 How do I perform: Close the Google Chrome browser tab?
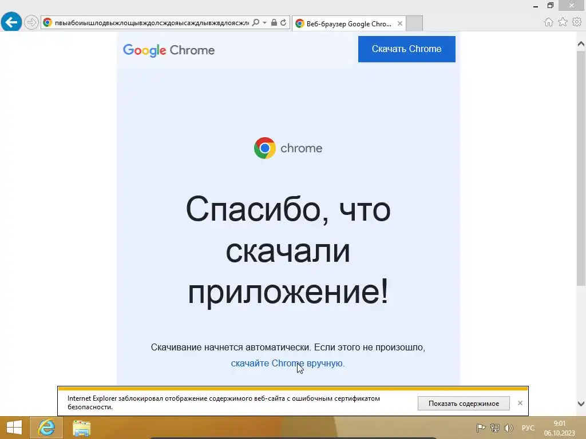[400, 23]
